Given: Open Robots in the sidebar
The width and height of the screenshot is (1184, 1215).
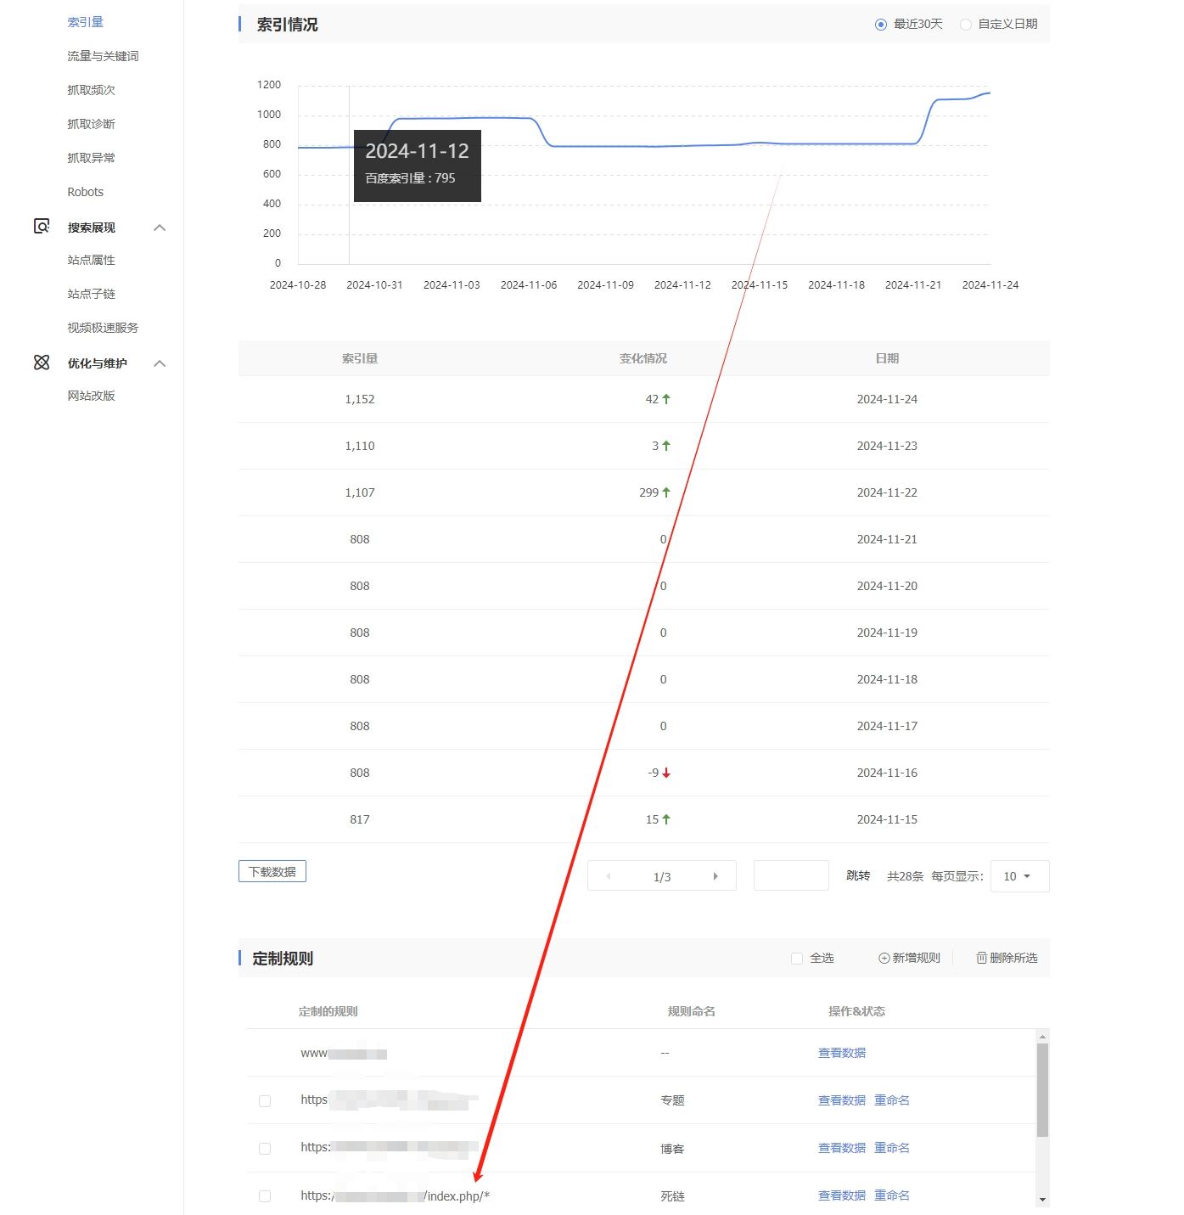Looking at the screenshot, I should [86, 192].
